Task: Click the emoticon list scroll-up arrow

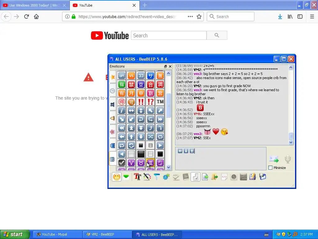Action: point(168,73)
